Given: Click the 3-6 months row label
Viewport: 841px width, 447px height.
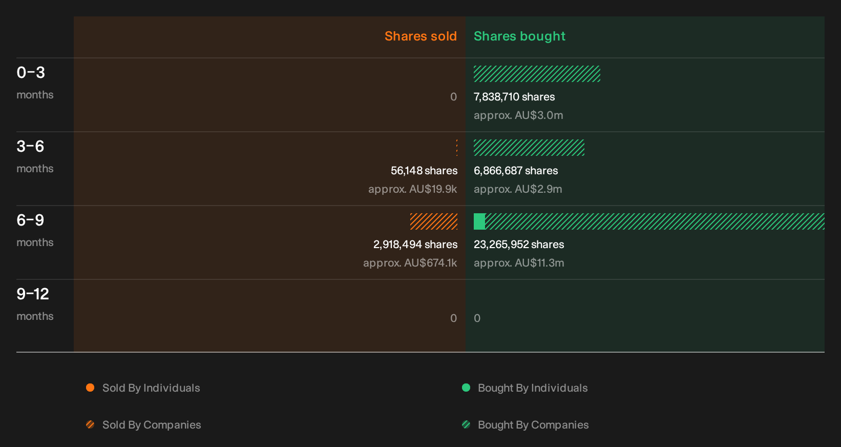Looking at the screenshot, I should (x=35, y=156).
